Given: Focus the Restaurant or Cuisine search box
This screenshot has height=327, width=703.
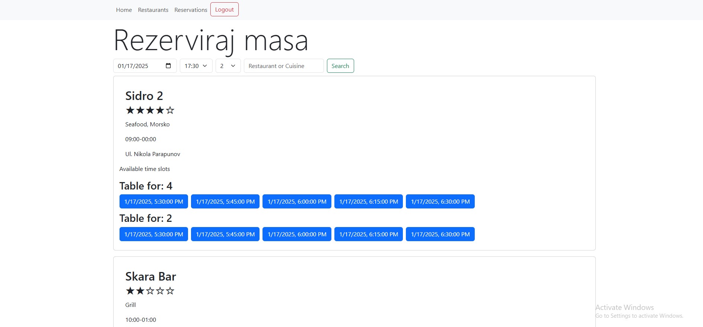Looking at the screenshot, I should [283, 66].
